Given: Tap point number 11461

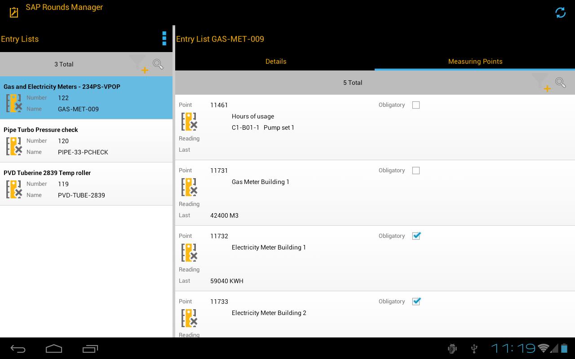Looking at the screenshot, I should pyautogui.click(x=219, y=105).
